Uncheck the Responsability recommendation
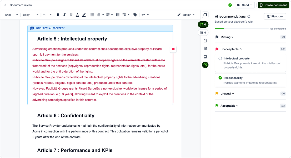This screenshot has height=158, width=291. tap(220, 78)
